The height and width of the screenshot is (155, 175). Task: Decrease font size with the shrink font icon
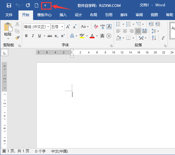[x=75, y=27]
